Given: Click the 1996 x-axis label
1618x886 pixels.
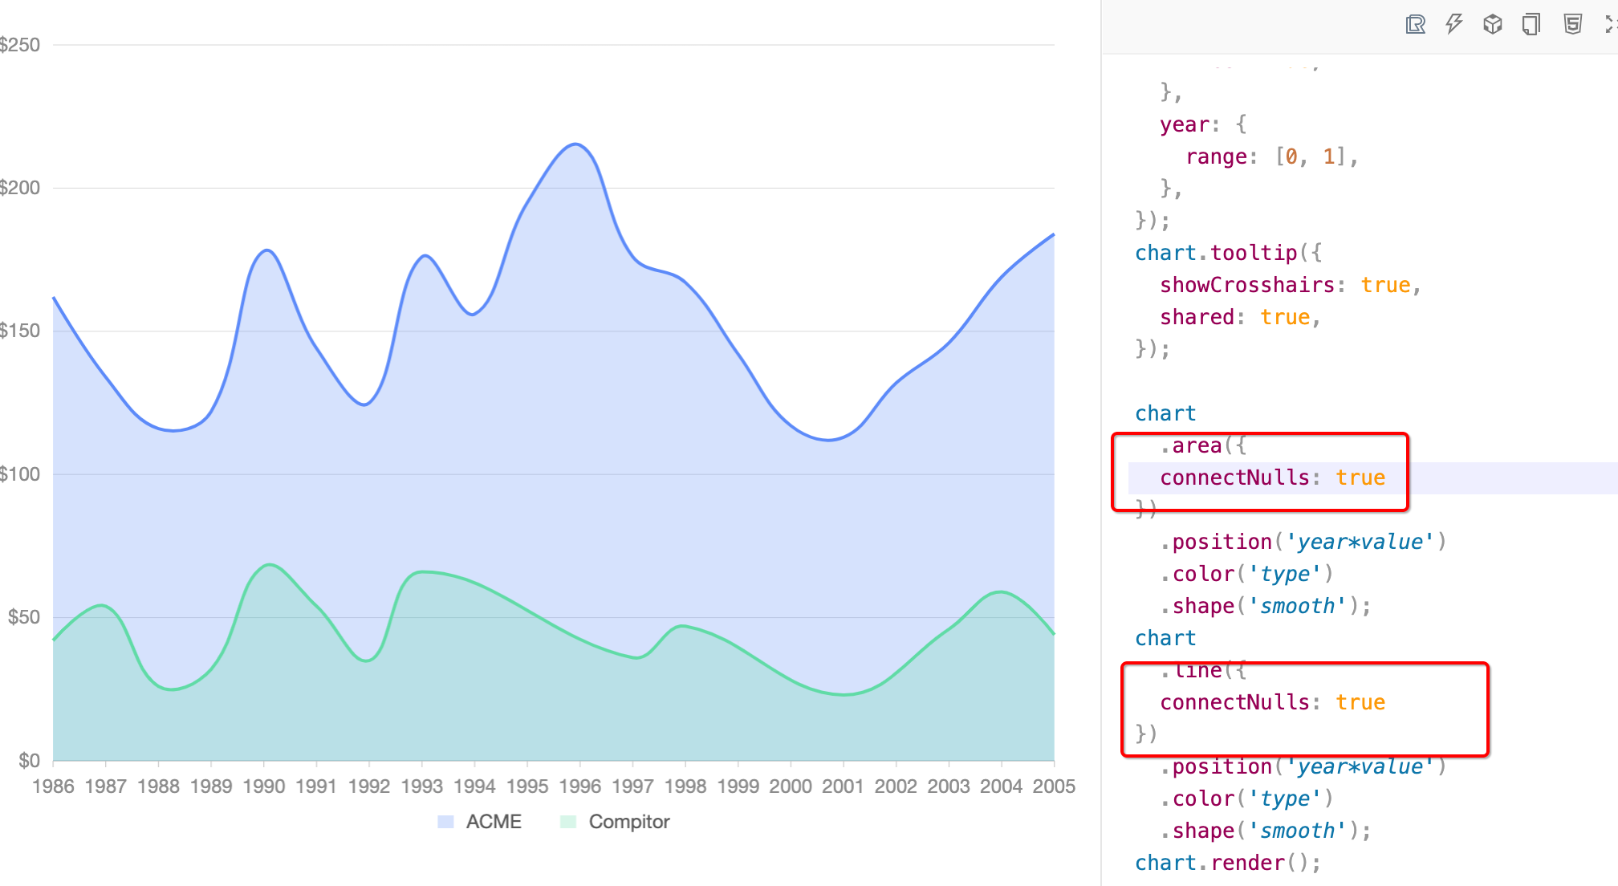Looking at the screenshot, I should (579, 786).
